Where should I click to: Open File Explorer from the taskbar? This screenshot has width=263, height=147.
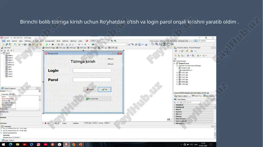click(x=18, y=144)
